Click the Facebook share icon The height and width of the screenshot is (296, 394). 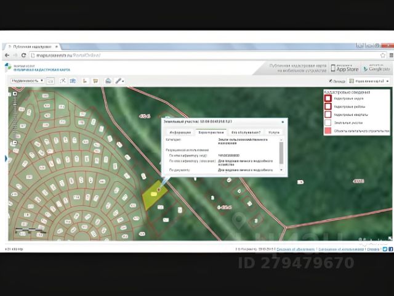(x=390, y=249)
